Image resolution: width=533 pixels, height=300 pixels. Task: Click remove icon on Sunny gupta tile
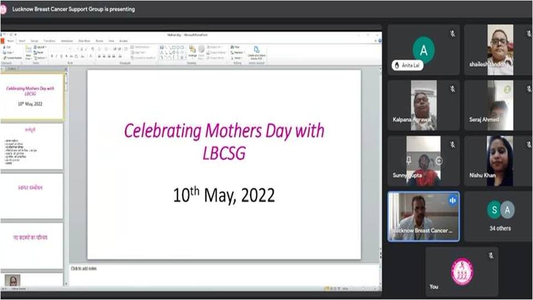click(439, 161)
